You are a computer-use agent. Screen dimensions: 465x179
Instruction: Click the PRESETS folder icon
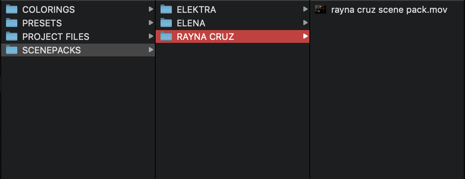[12, 23]
